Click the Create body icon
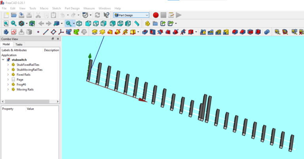Viewport: 304px width, 159px height. point(6,32)
